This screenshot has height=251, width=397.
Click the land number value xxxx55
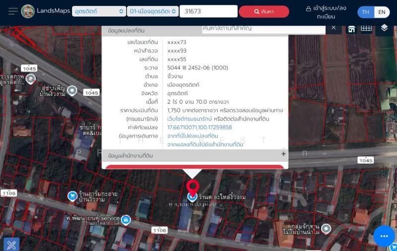[x=177, y=60]
